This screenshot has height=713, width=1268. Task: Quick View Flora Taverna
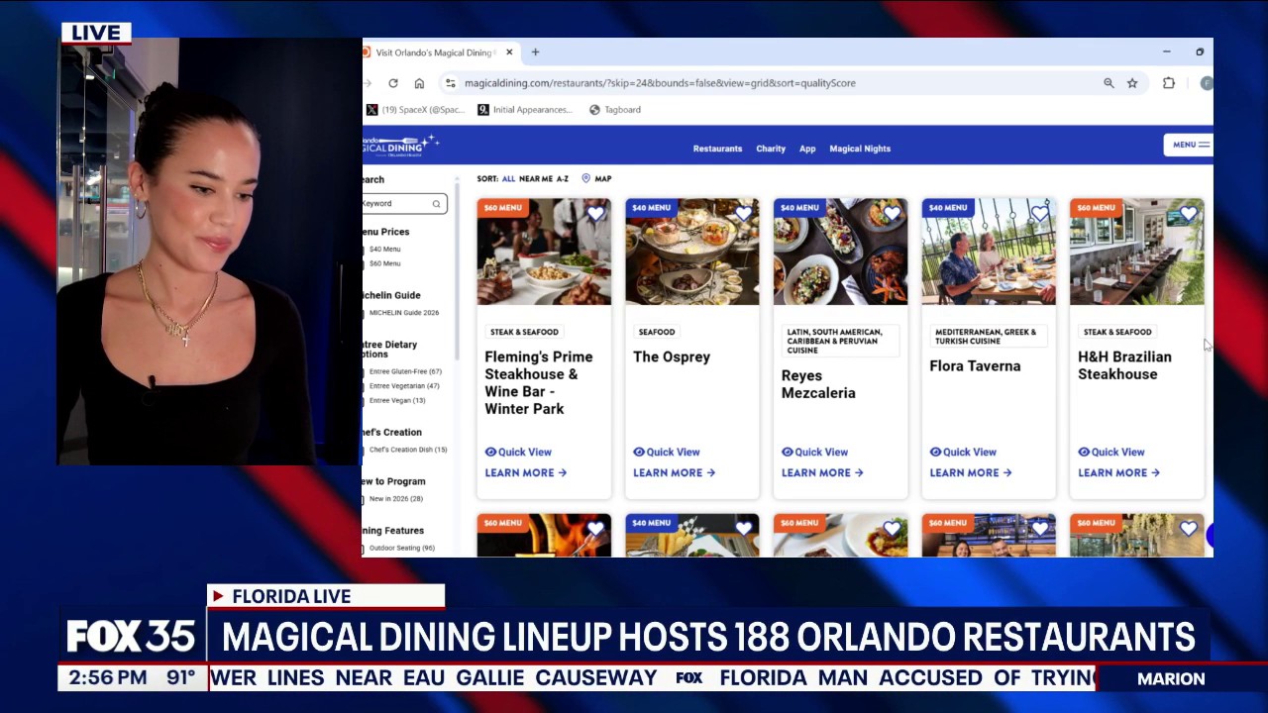[963, 452]
